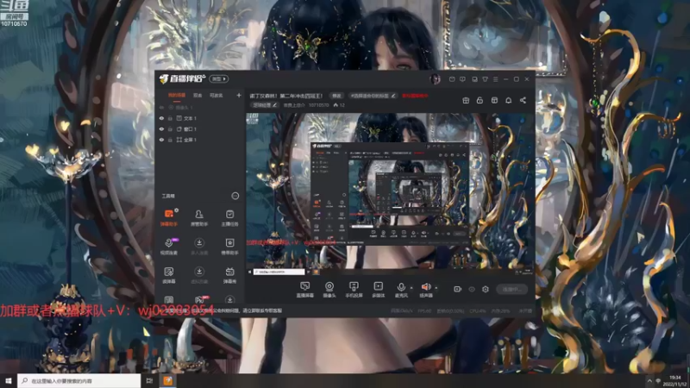Select the 窗口 1 source row
690x388 pixels.
200,128
